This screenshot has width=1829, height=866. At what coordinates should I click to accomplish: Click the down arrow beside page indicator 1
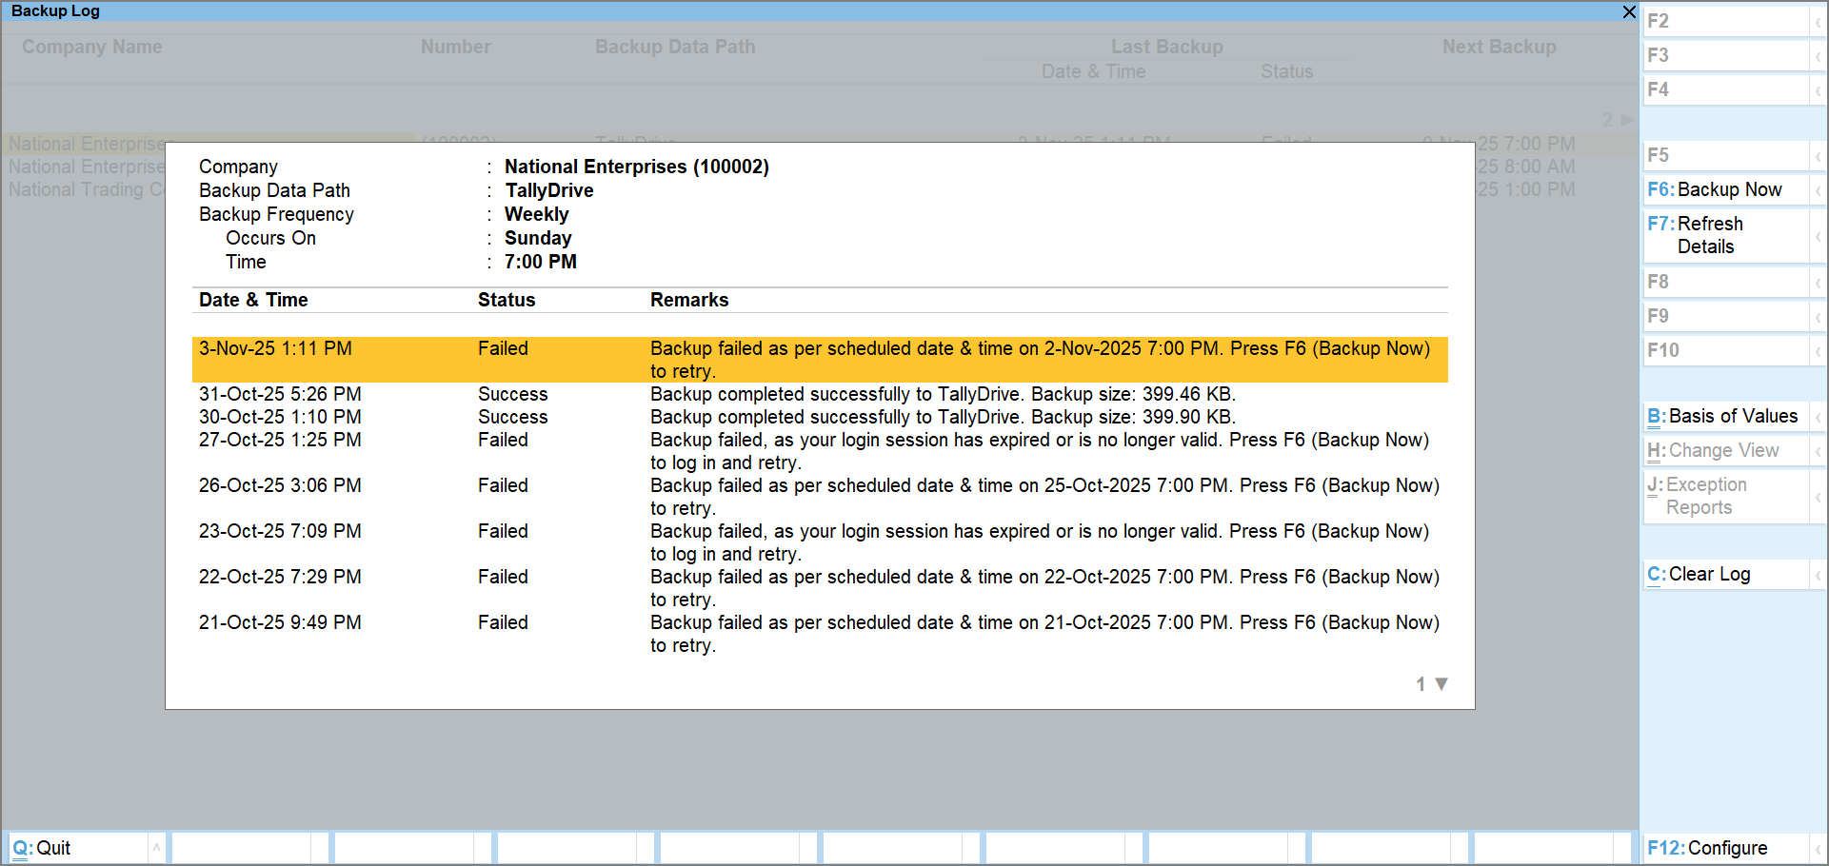click(1441, 683)
